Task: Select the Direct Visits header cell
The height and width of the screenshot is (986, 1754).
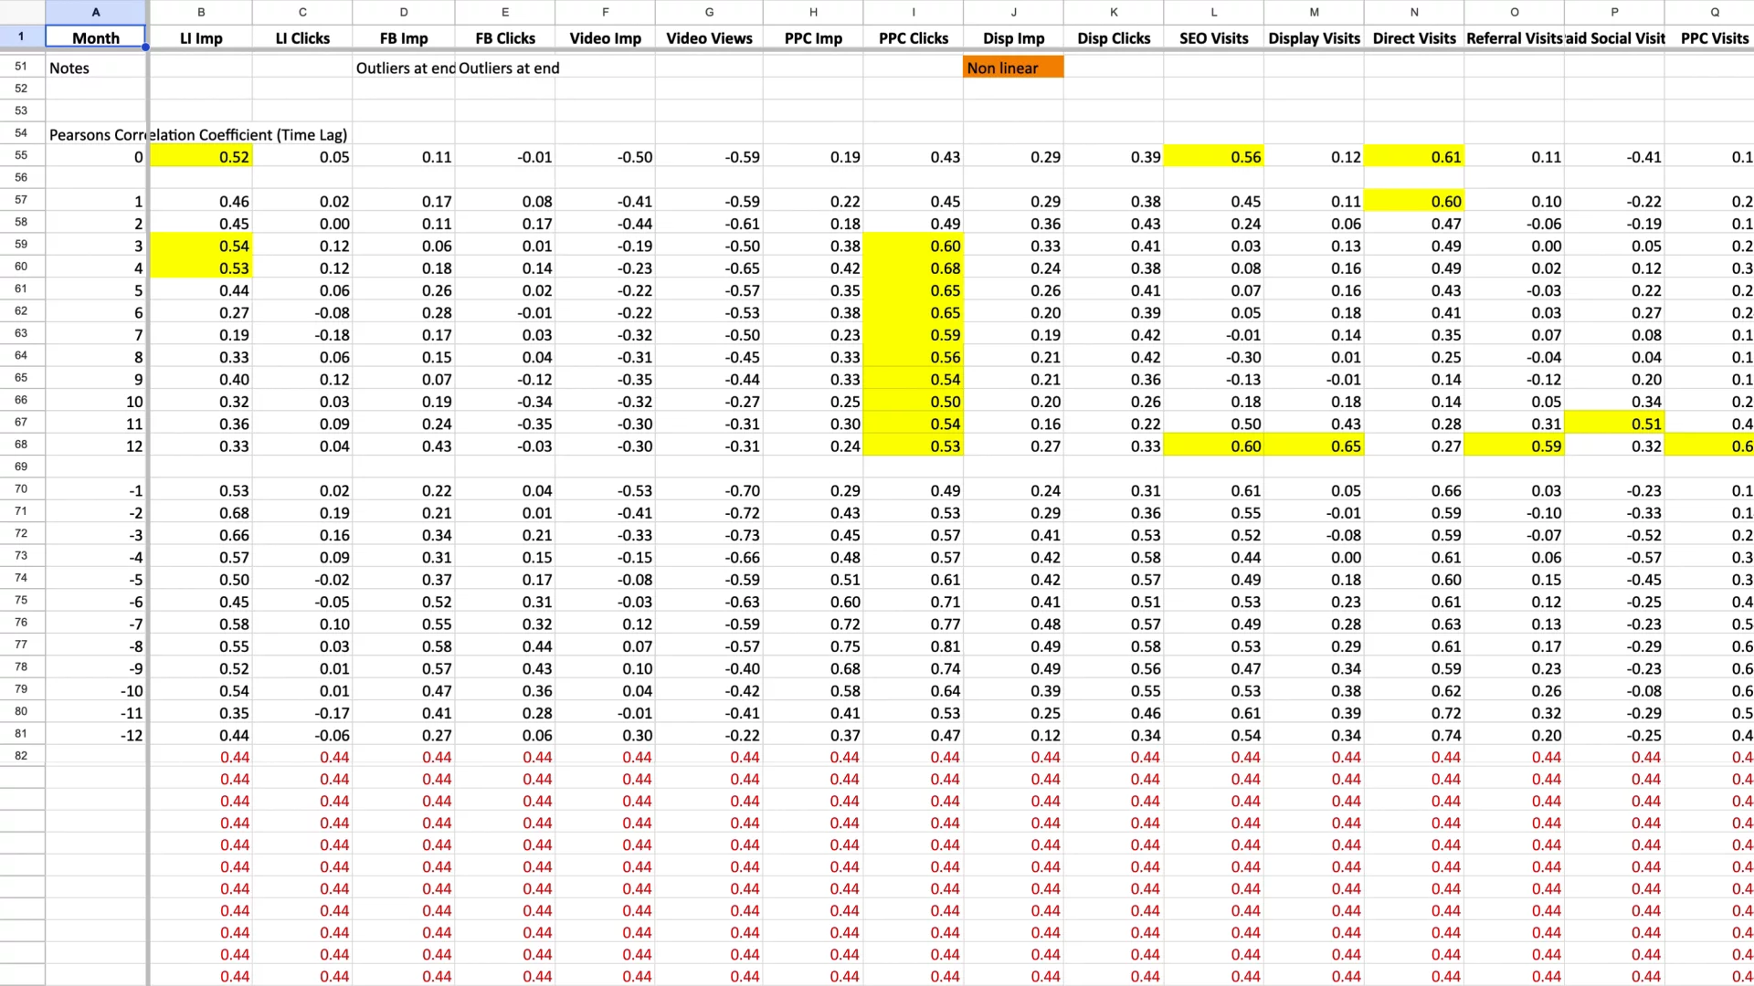Action: tap(1413, 38)
